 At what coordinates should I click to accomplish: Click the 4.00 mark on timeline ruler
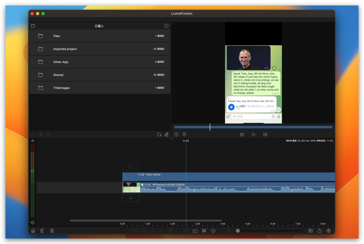(222, 224)
